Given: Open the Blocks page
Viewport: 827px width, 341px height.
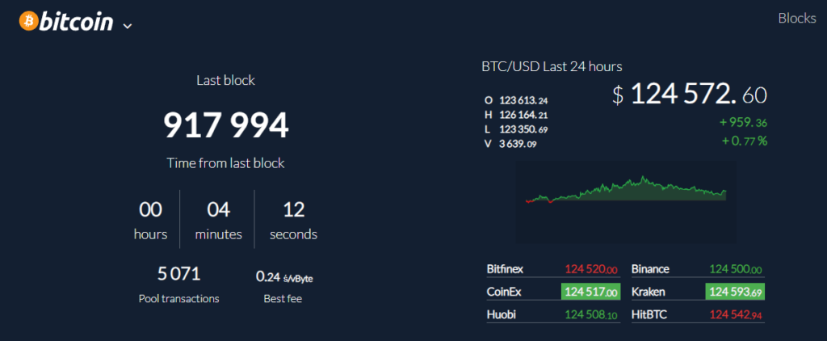Looking at the screenshot, I should pyautogui.click(x=796, y=19).
